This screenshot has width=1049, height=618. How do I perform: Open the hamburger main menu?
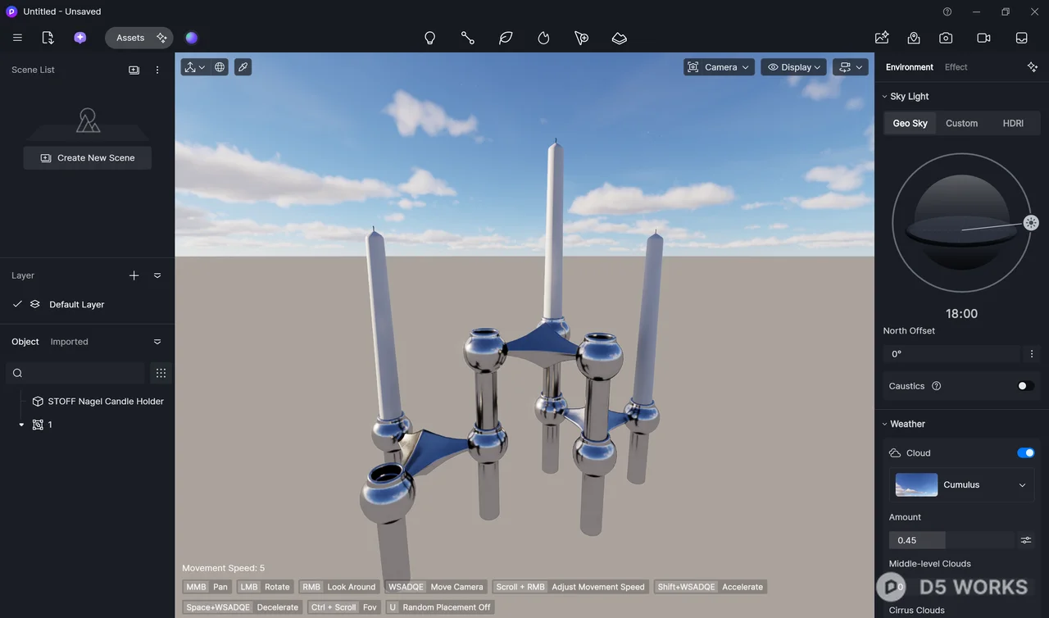[x=17, y=38]
